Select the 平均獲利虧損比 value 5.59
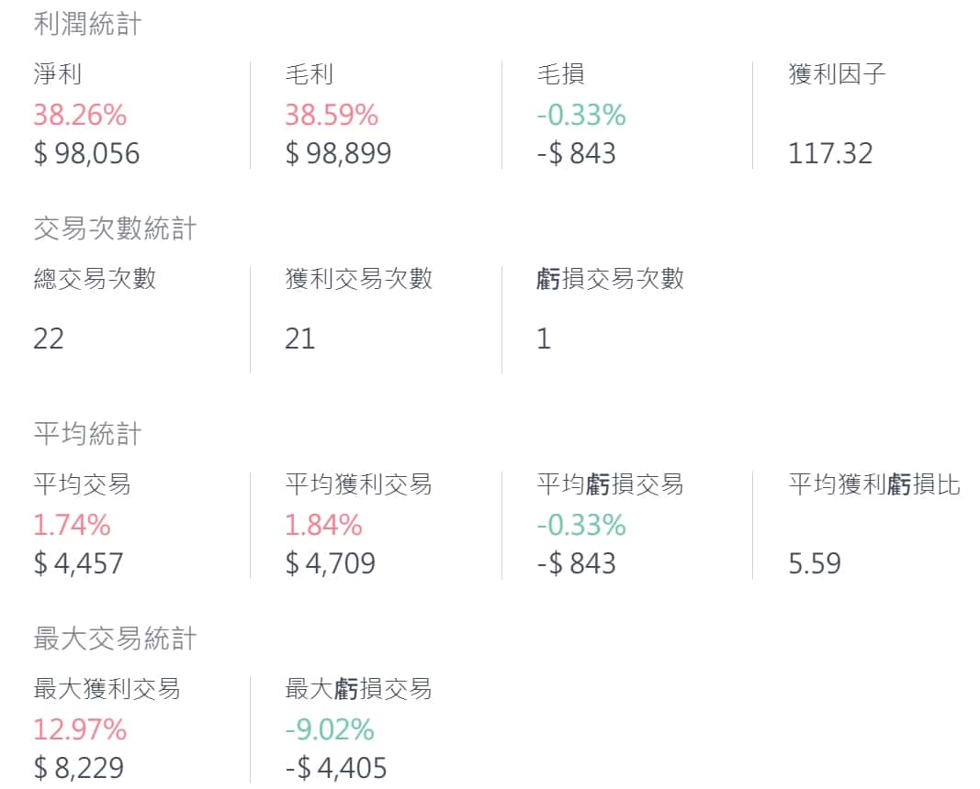Image resolution: width=980 pixels, height=789 pixels. 815,562
